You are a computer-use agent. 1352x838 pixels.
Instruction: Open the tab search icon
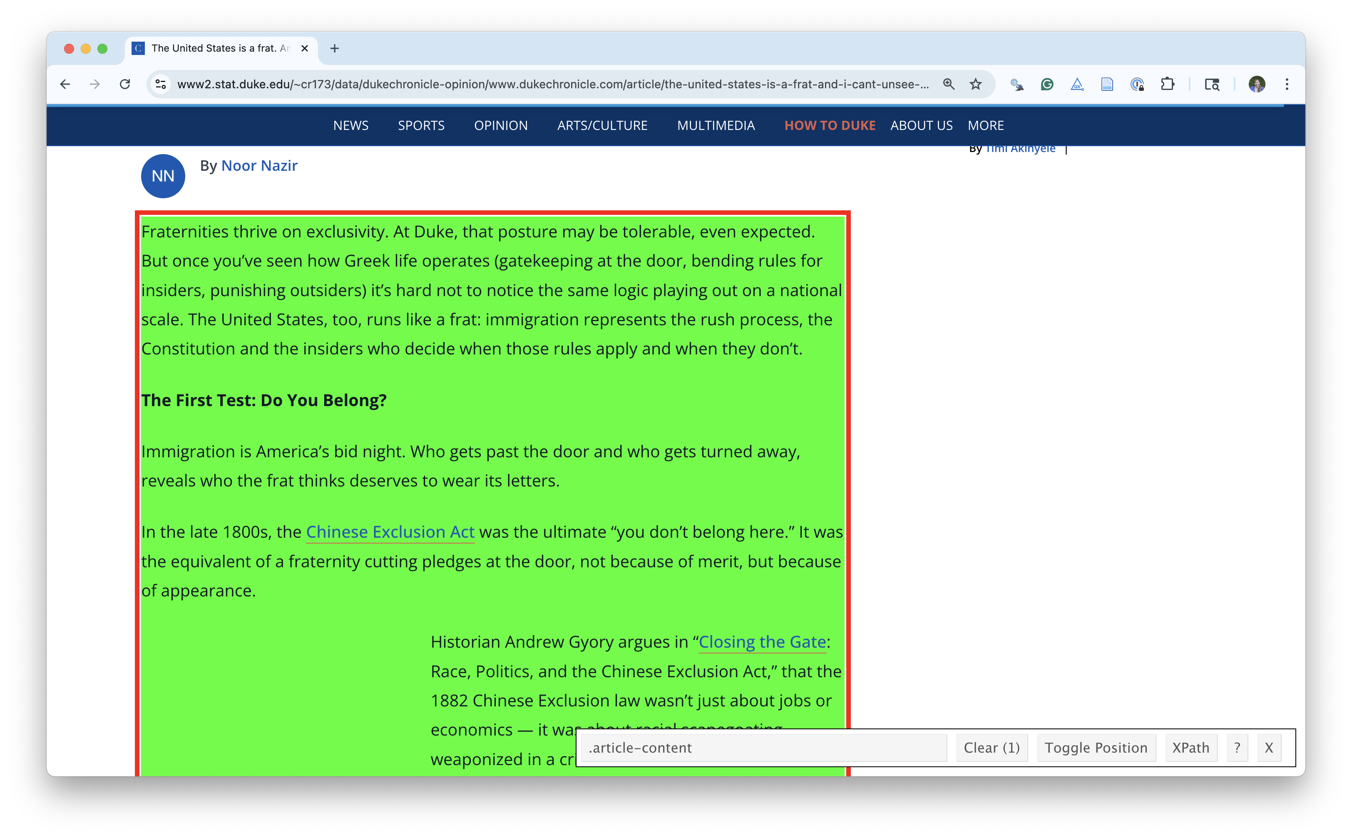click(x=1212, y=84)
